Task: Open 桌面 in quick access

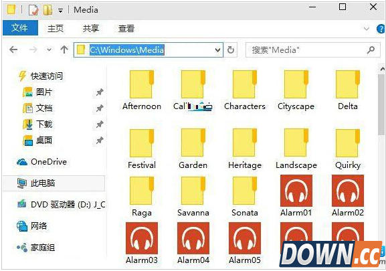Action: pyautogui.click(x=37, y=141)
